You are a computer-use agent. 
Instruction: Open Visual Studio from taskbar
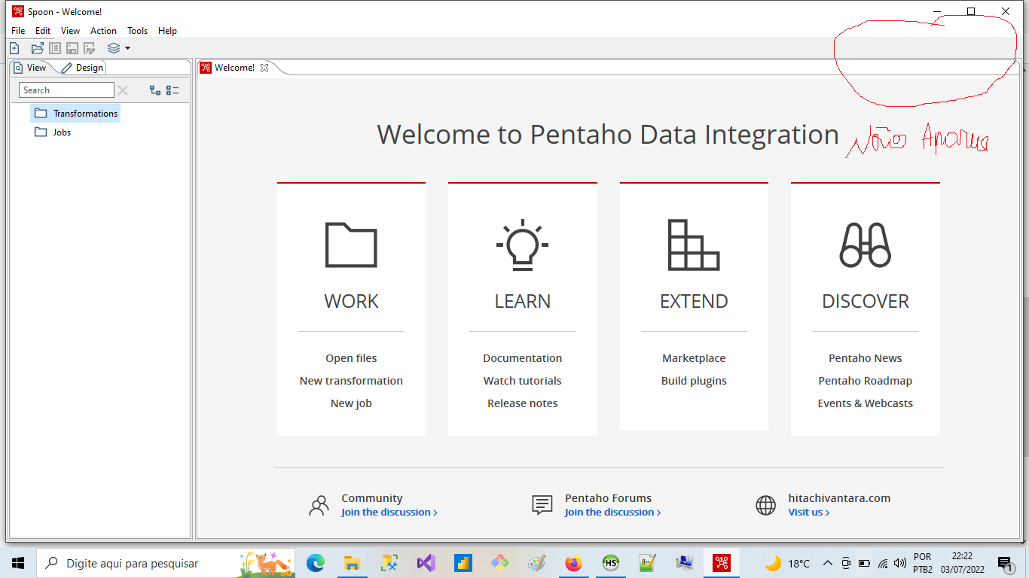coord(426,563)
